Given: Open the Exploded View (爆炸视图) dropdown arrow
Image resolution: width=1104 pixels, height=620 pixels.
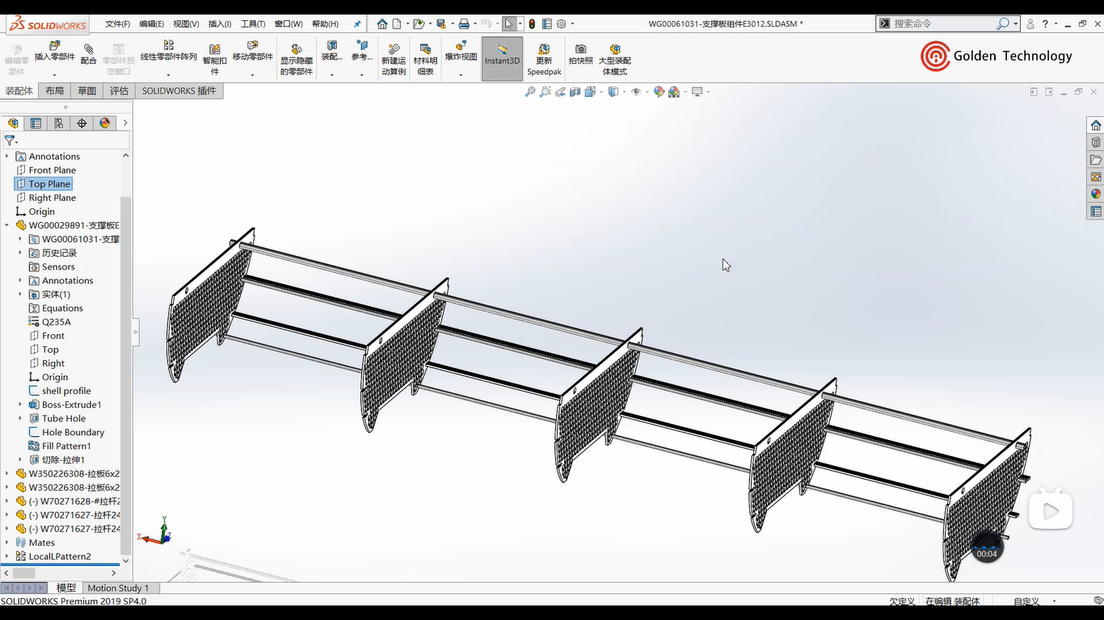Looking at the screenshot, I should tap(461, 75).
